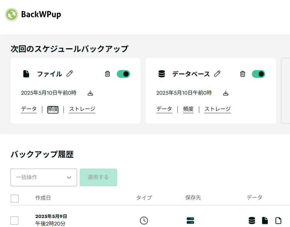Click the server storage icon in 保存先 column
The image size is (290, 227).
click(190, 221)
